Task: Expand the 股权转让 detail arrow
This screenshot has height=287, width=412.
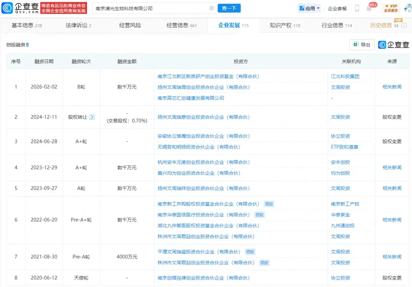Action: click(x=92, y=117)
